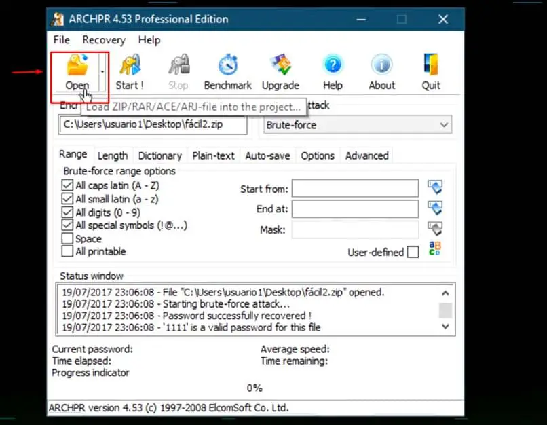Open the Recovery menu

click(x=104, y=40)
